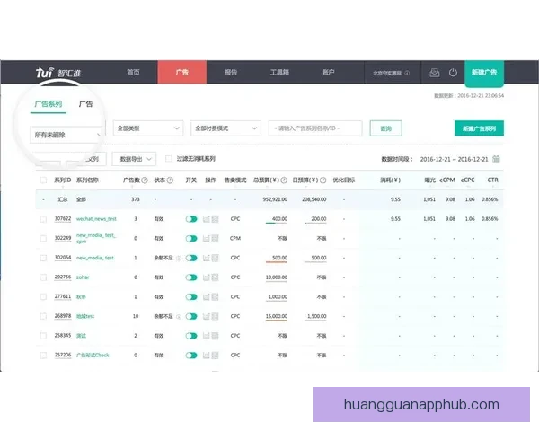Open the 全部类型 type dropdown
This screenshot has height=431, width=539.
coord(148,128)
